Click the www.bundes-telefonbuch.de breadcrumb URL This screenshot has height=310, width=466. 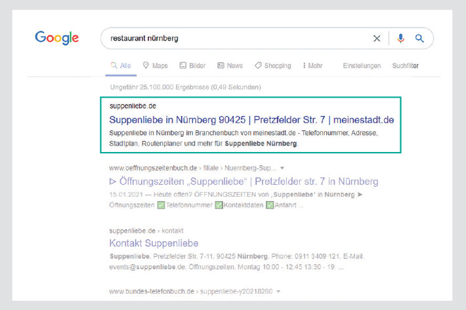[x=190, y=291]
